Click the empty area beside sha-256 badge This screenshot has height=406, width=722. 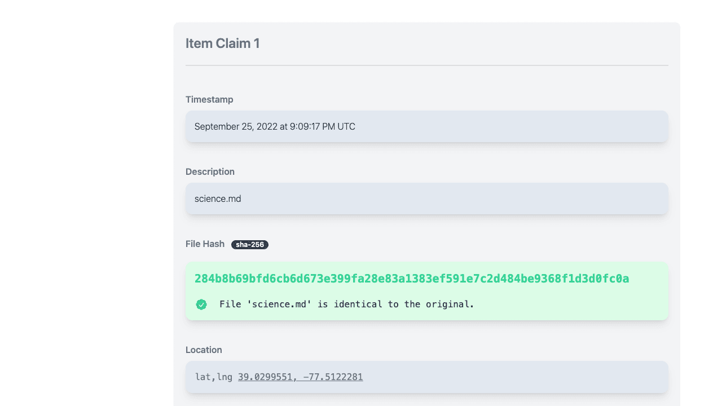(468, 244)
